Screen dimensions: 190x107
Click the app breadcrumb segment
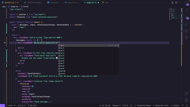(4, 7)
